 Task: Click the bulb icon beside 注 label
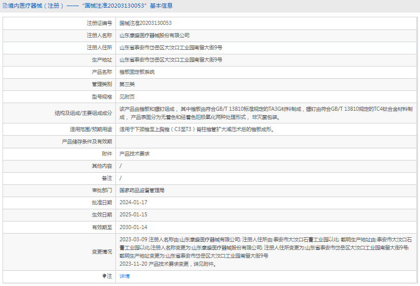coord(104,276)
